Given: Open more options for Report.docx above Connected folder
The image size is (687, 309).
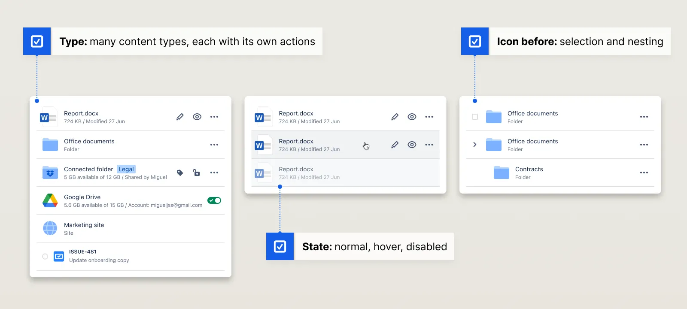Looking at the screenshot, I should click(214, 117).
